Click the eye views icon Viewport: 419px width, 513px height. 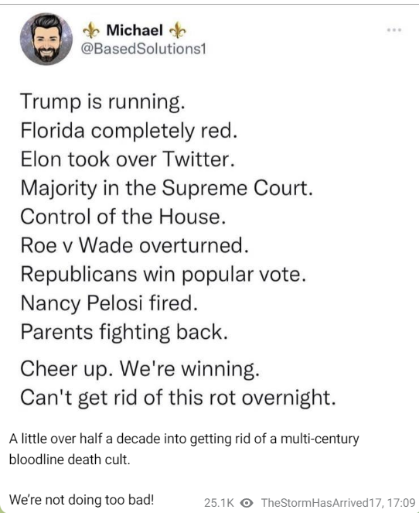pos(247,502)
